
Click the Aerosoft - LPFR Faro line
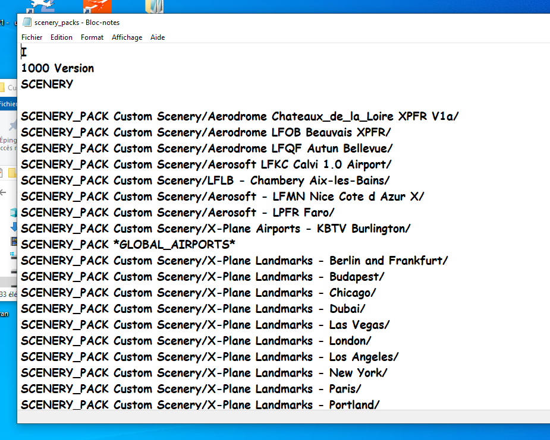[x=178, y=213]
